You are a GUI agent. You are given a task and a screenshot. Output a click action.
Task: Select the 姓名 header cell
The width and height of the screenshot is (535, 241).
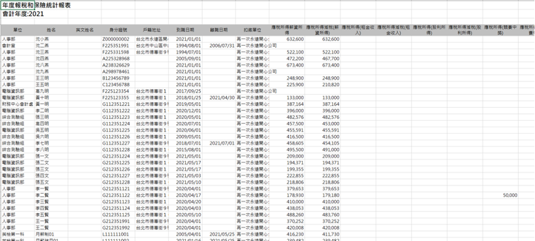(x=51, y=30)
